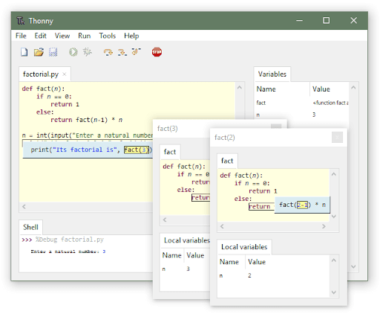
Task: Open a file with the folder icon
Action: pos(39,52)
